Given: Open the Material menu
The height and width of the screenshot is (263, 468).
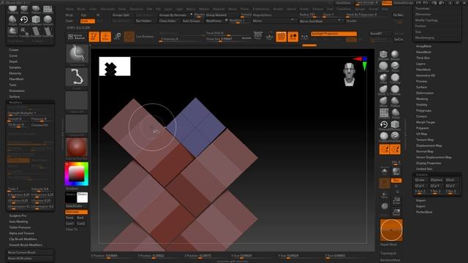Looking at the screenshot, I should click(x=219, y=9).
